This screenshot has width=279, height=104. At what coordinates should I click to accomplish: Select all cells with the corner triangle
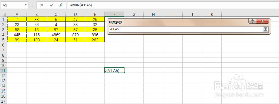click(x=4, y=14)
